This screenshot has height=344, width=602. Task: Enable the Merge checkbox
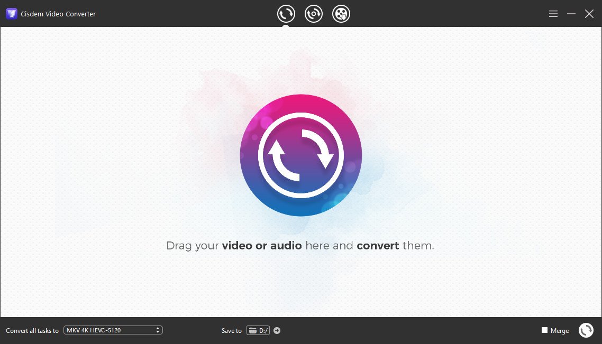[544, 330]
